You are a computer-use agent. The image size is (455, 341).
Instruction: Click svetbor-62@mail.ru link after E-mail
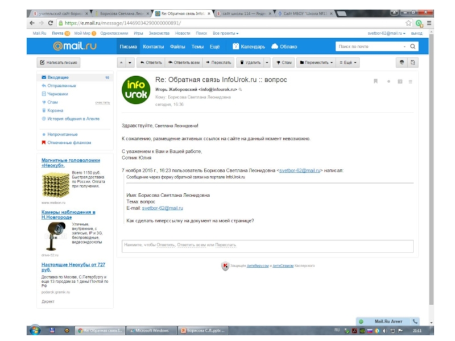click(x=163, y=208)
